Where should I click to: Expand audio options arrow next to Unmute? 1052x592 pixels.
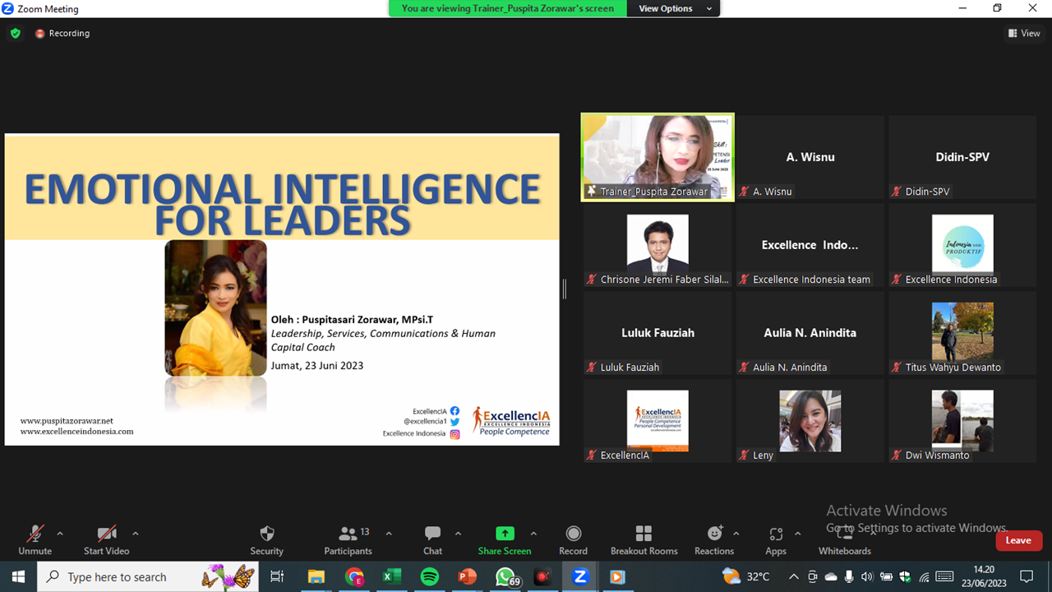click(60, 533)
